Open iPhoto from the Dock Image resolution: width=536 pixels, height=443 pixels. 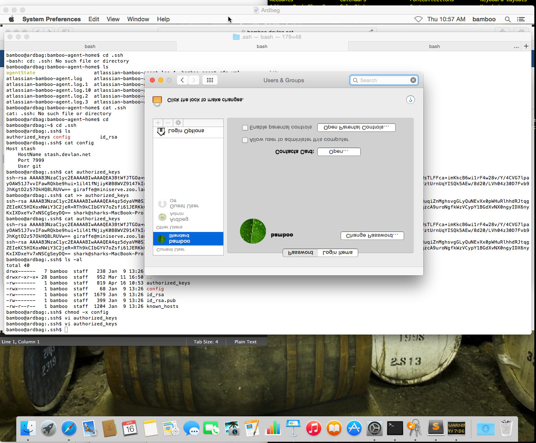232,428
